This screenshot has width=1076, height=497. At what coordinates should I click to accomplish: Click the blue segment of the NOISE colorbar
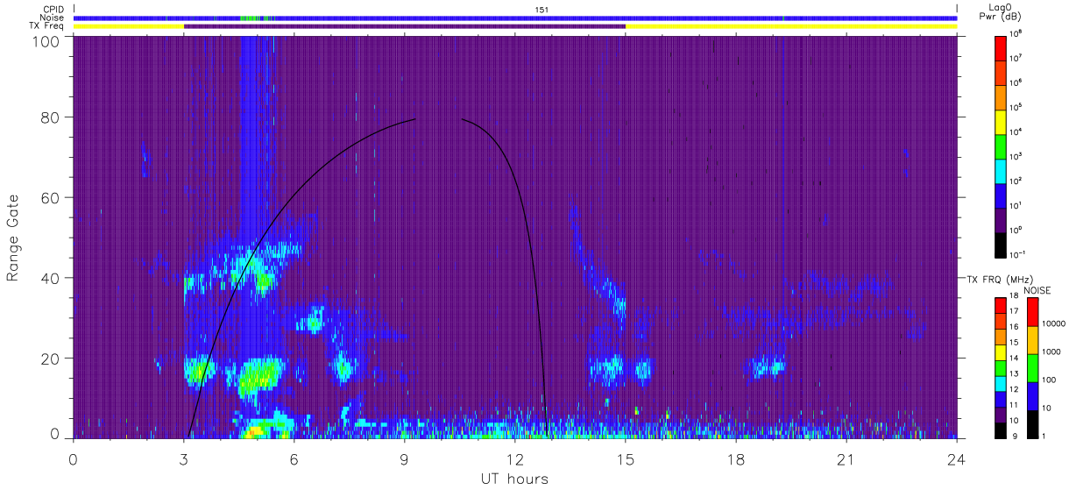click(x=1032, y=394)
